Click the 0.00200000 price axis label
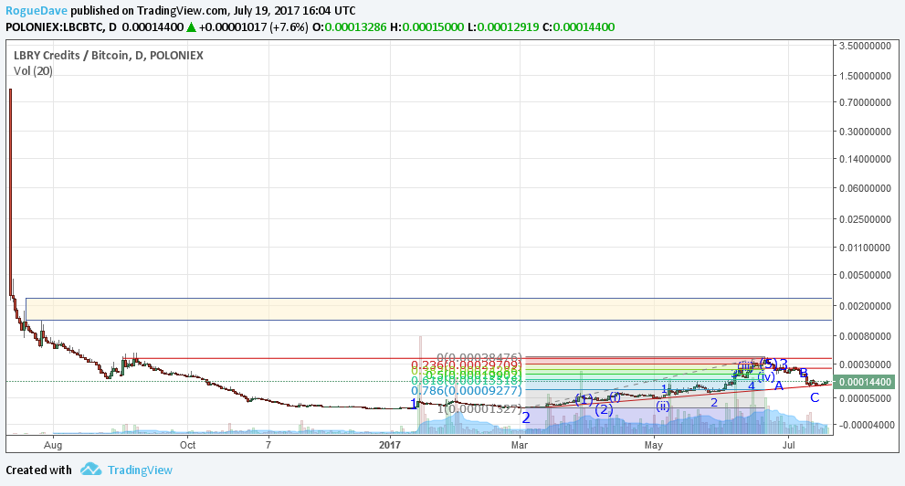The image size is (905, 486). tap(865, 306)
